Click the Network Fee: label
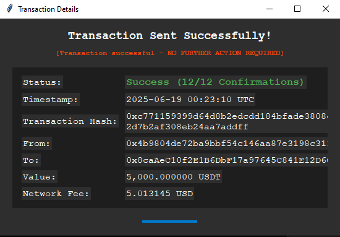Viewport: 340px width, 237px height. point(56,194)
